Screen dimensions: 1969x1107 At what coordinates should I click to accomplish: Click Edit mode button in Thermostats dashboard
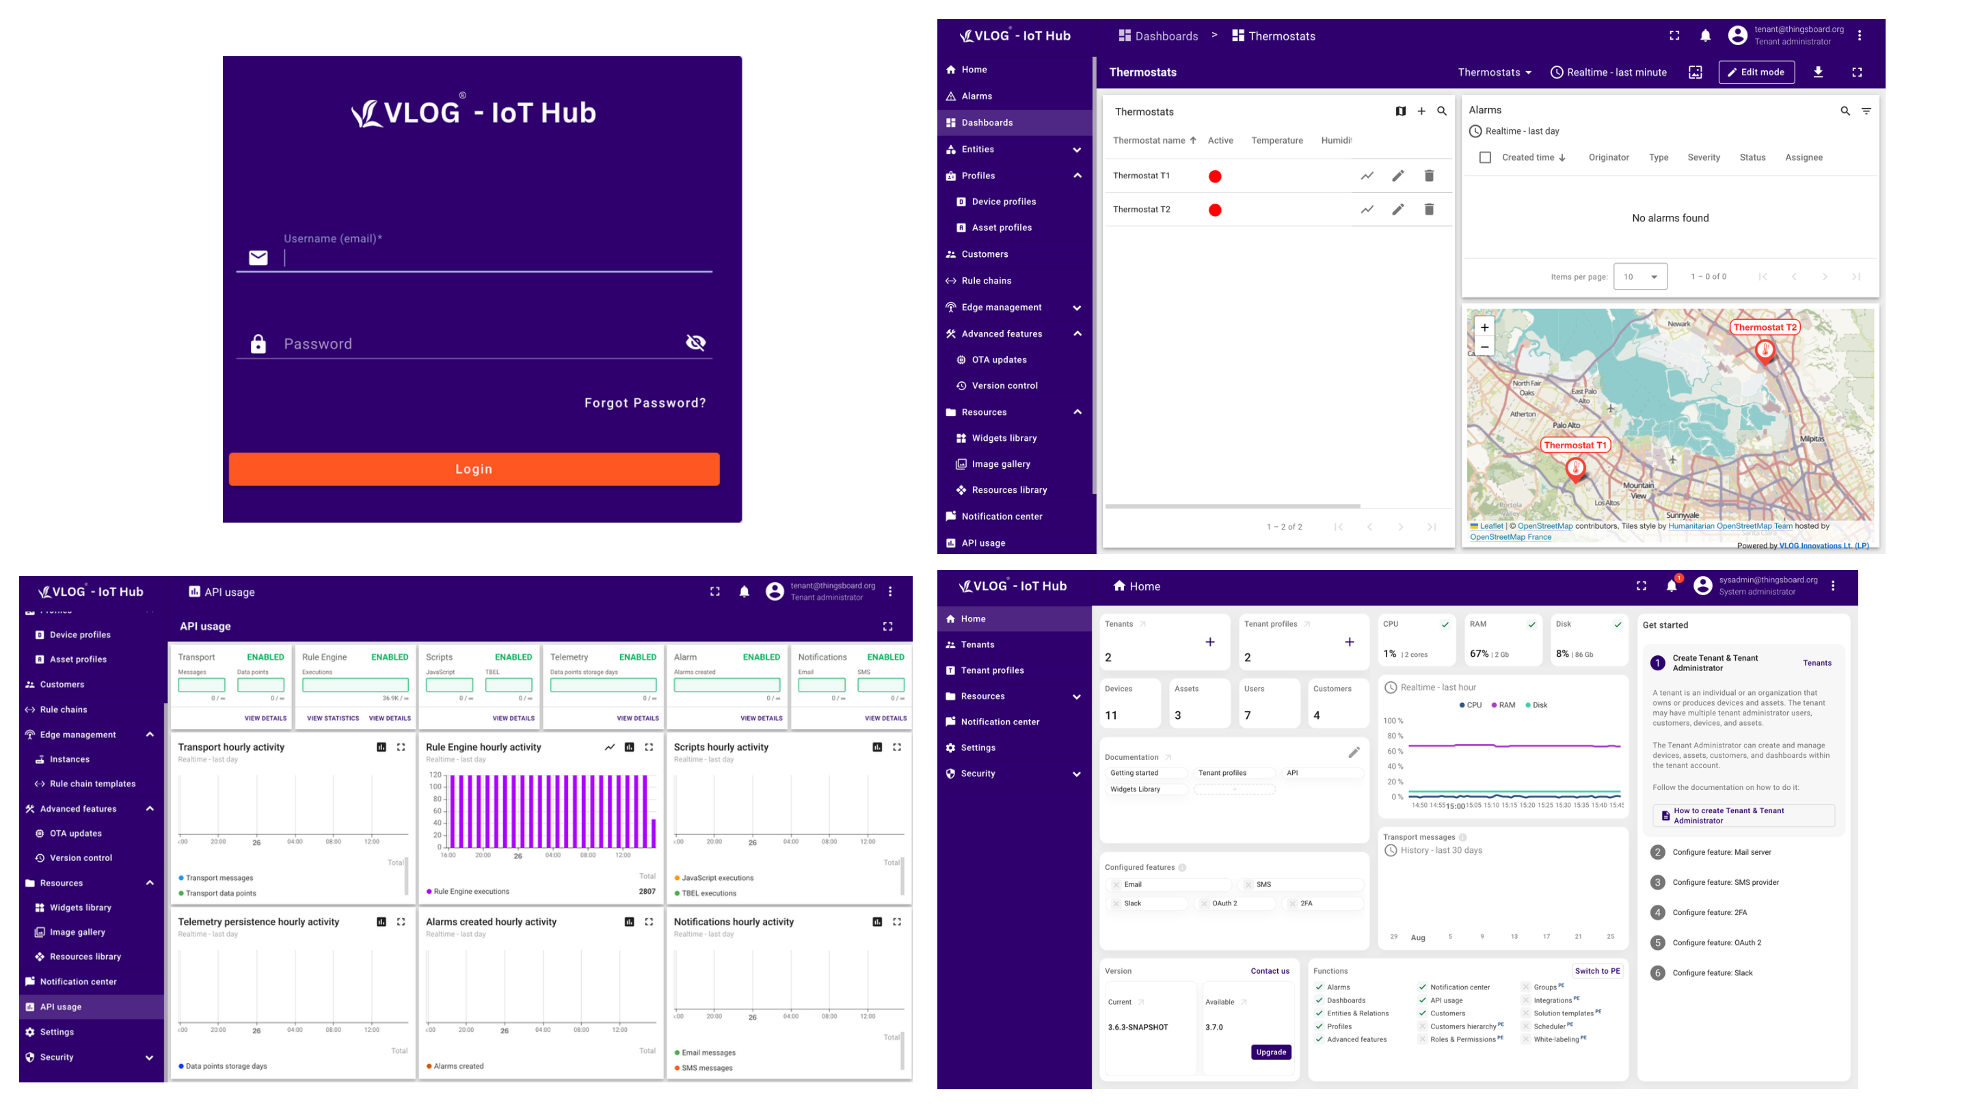(1756, 72)
